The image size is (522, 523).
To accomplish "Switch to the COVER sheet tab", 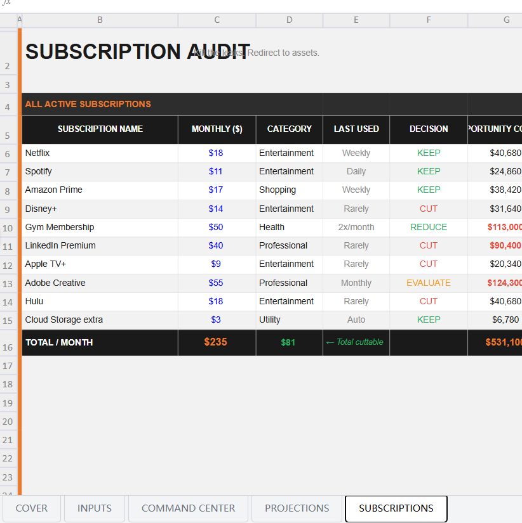I will [x=31, y=508].
